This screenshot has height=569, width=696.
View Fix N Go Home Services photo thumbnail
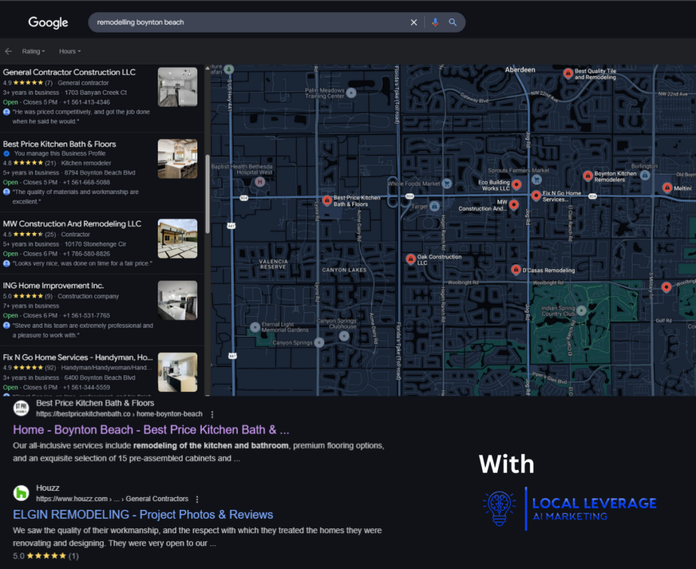click(x=177, y=372)
